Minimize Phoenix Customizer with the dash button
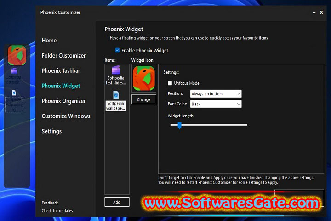This screenshot has height=221, width=331. click(x=314, y=13)
